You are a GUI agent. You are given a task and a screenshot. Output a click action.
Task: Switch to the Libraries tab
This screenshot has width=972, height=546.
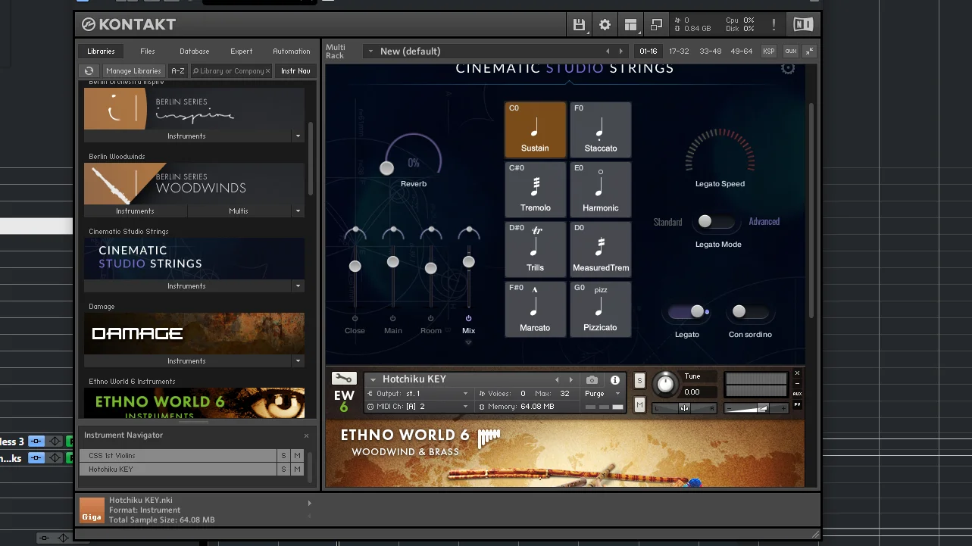(101, 51)
